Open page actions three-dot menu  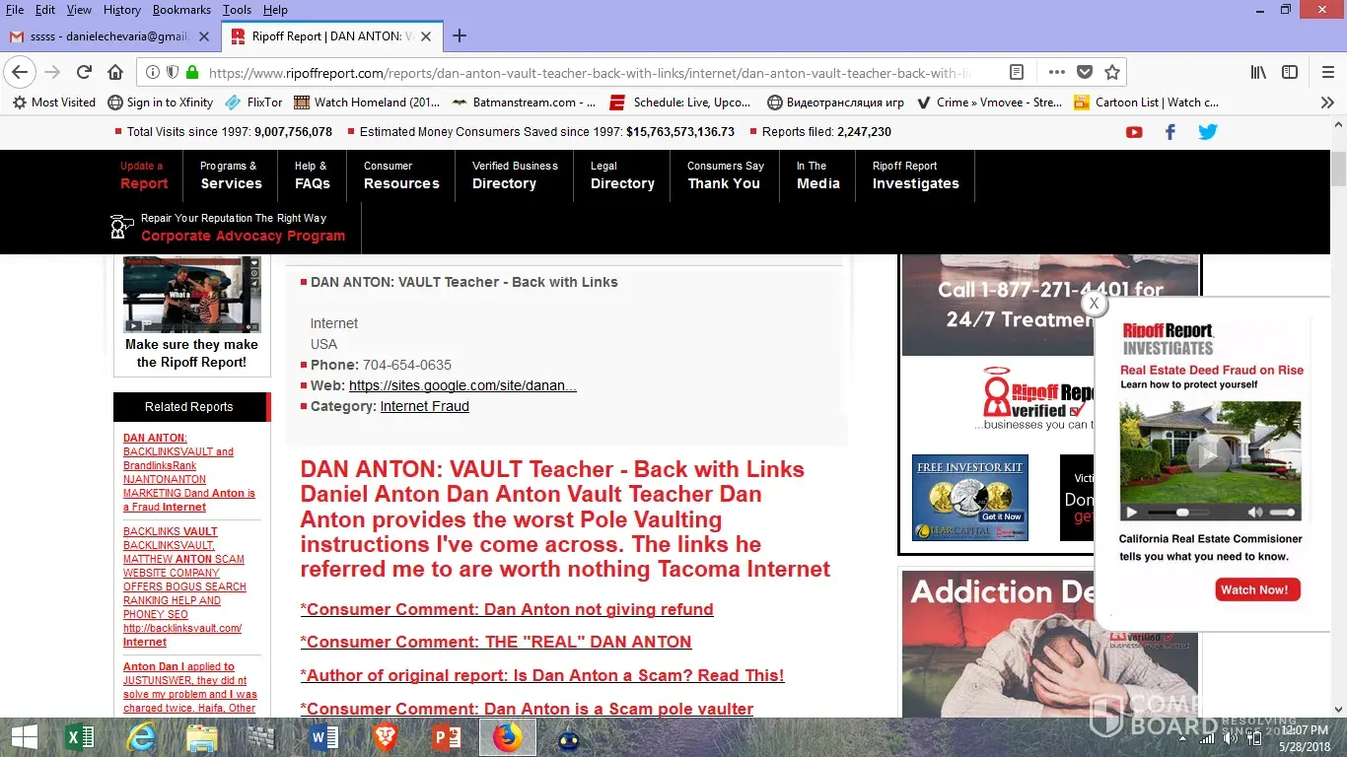[x=1056, y=72]
